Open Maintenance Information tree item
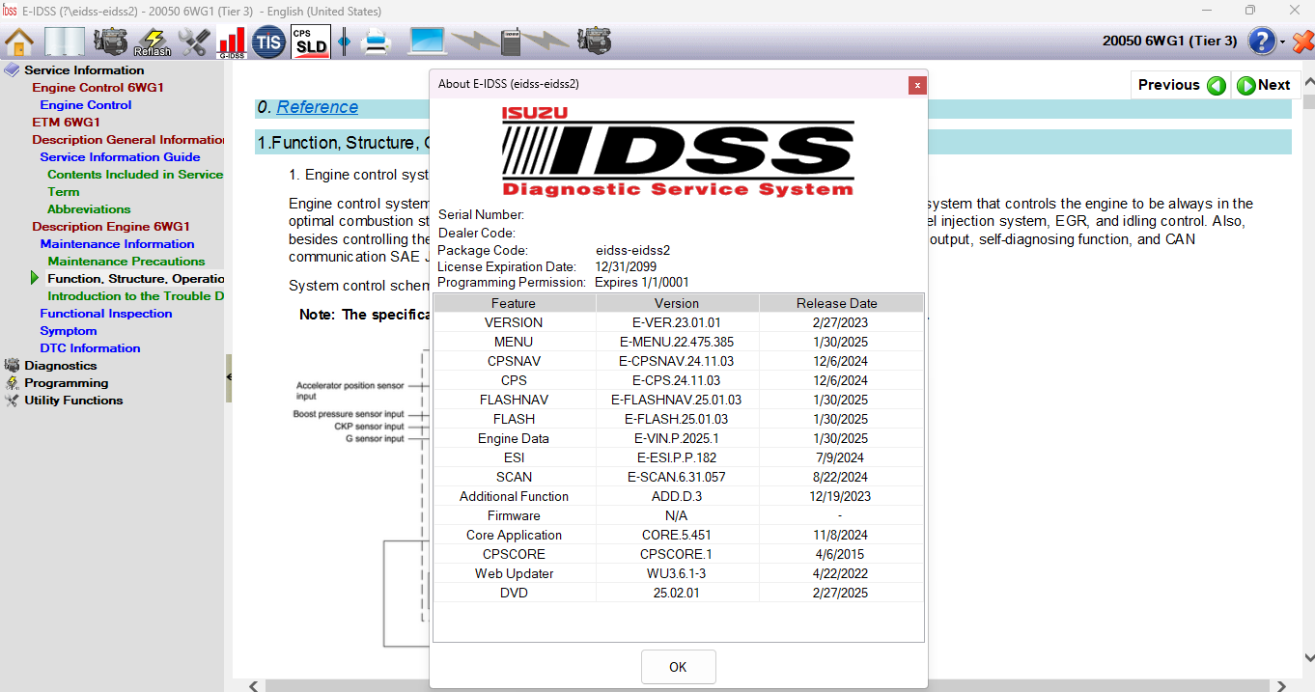The image size is (1315, 692). (x=117, y=244)
